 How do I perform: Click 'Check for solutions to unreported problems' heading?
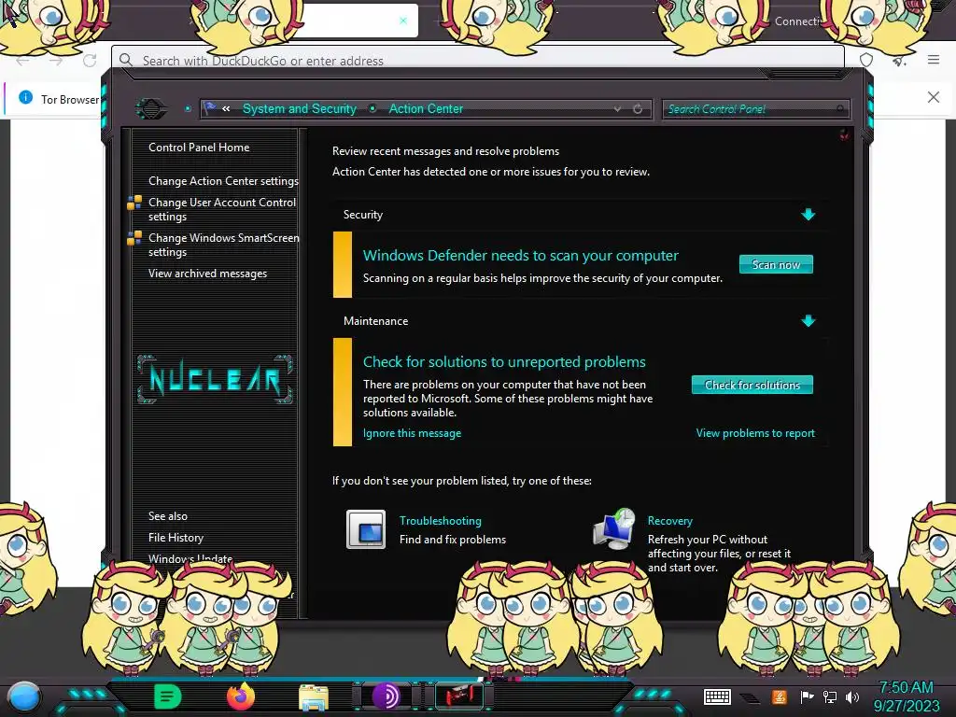pos(504,361)
